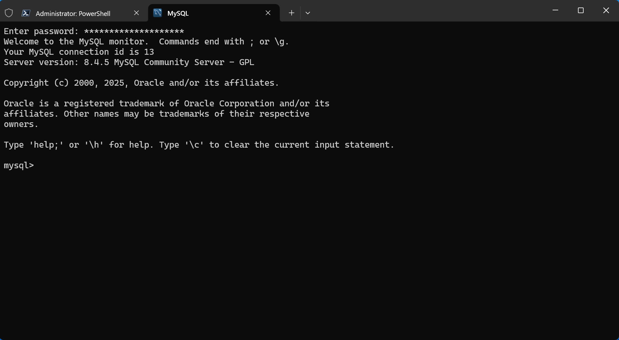This screenshot has width=619, height=340.
Task: Click the MySQL dolphin icon on the active tab
Action: coord(158,13)
